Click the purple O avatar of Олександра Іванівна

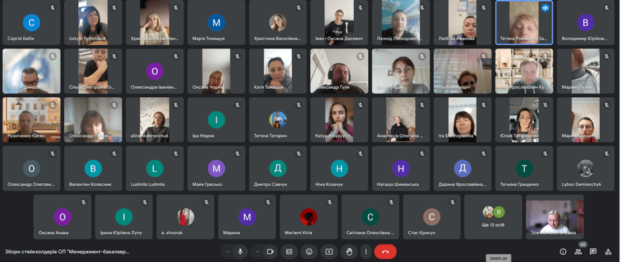(155, 71)
